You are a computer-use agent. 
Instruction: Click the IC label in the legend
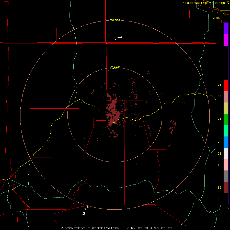click(219, 165)
